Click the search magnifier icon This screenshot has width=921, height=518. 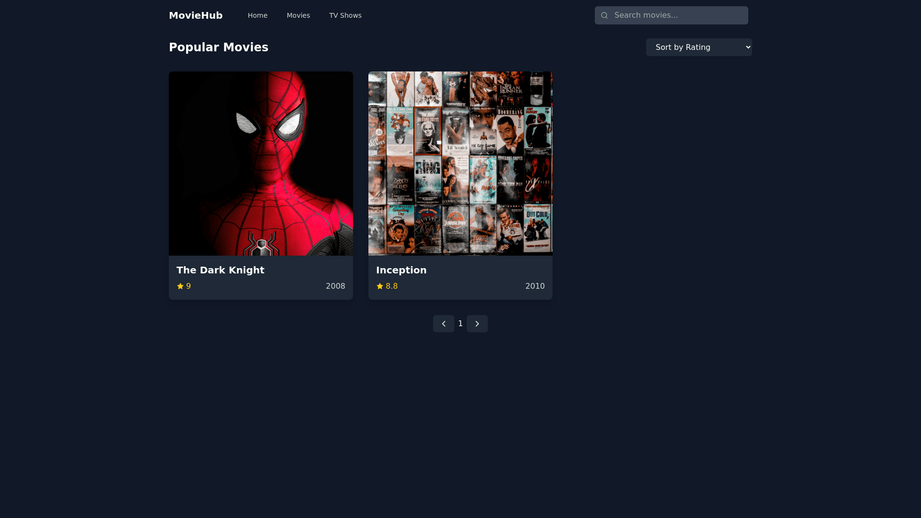(604, 15)
